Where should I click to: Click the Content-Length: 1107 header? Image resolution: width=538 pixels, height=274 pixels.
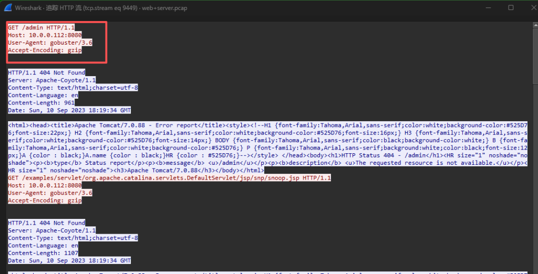pos(43,254)
